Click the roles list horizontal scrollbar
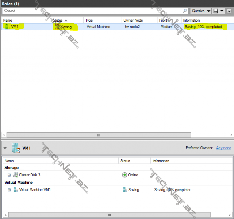The width and height of the screenshot is (234, 219). coord(99,135)
